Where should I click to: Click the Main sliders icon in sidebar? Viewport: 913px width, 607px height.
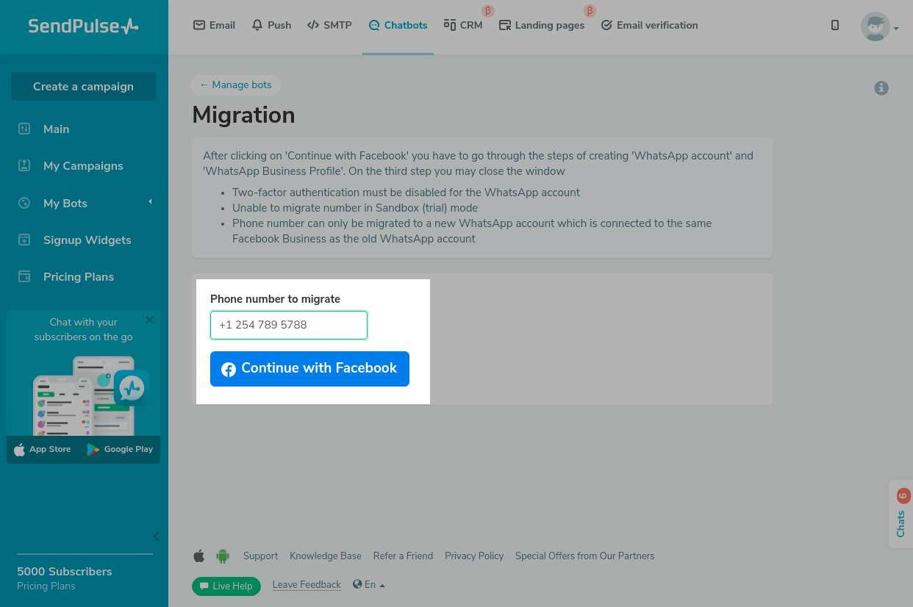[24, 129]
